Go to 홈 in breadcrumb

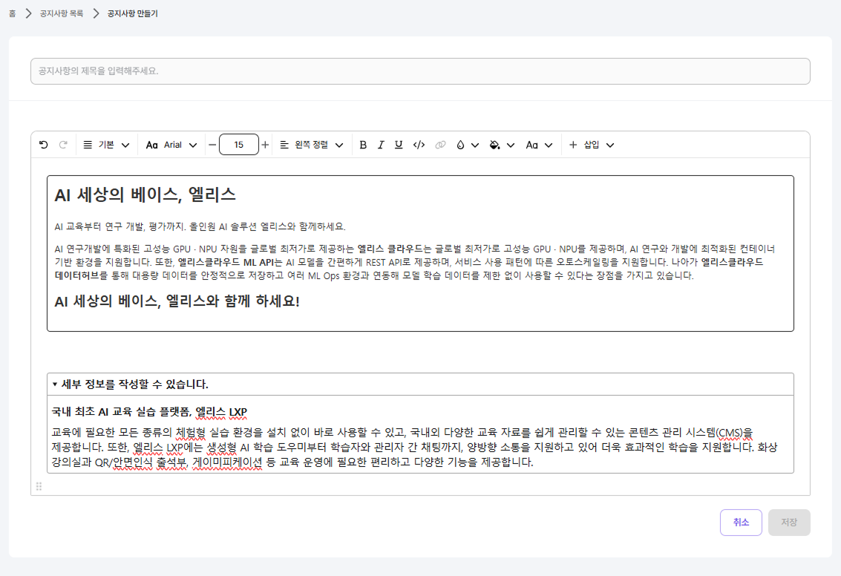tap(13, 13)
